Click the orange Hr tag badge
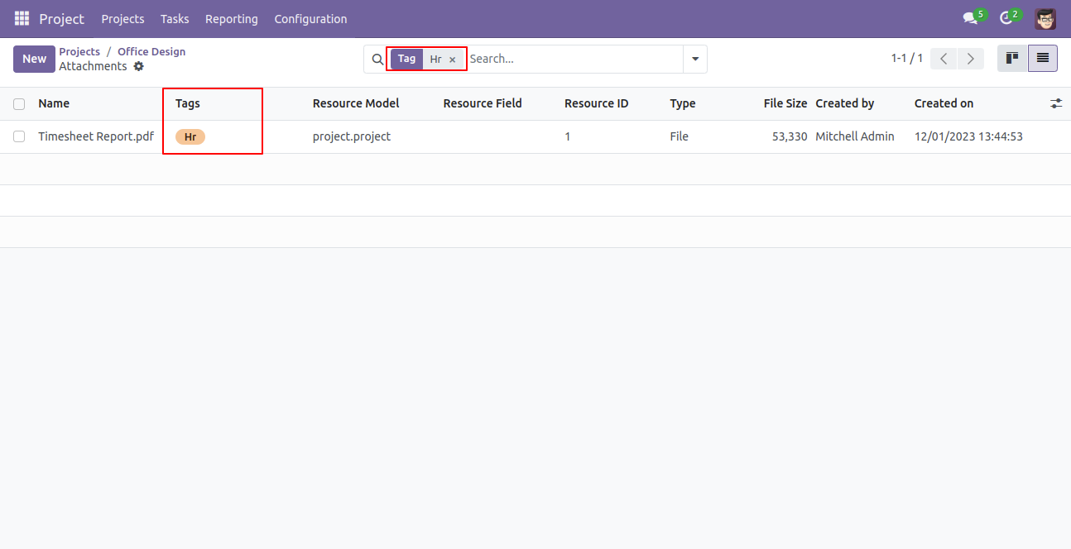 click(x=190, y=137)
